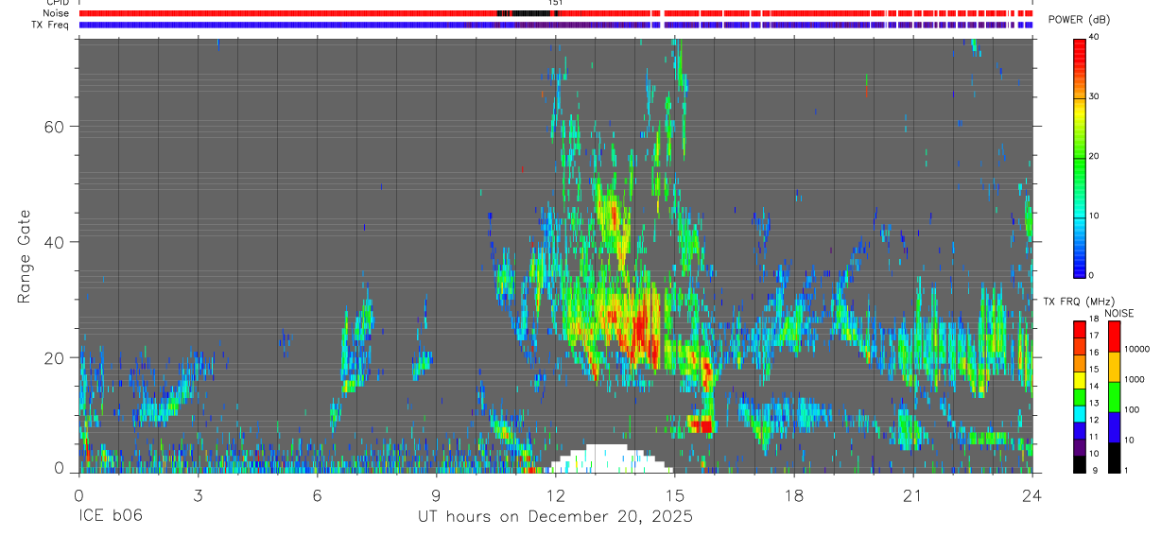
Task: Click the noise level color scale bar
Action: pos(1115,397)
